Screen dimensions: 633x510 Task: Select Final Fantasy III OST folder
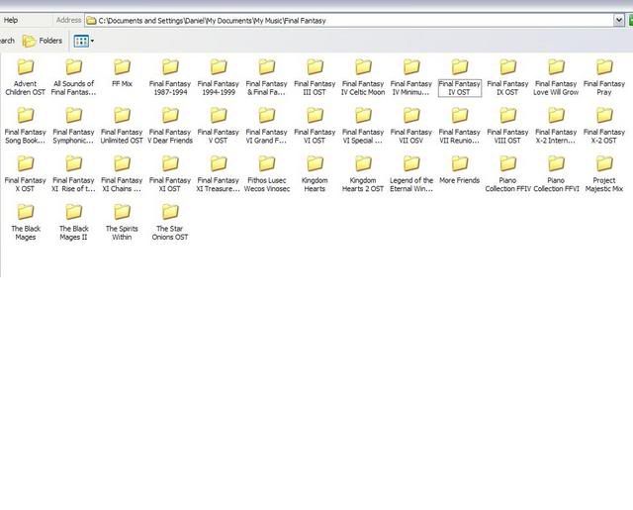tap(315, 77)
